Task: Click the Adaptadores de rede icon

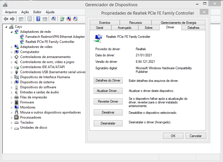Action: [x=17, y=32]
